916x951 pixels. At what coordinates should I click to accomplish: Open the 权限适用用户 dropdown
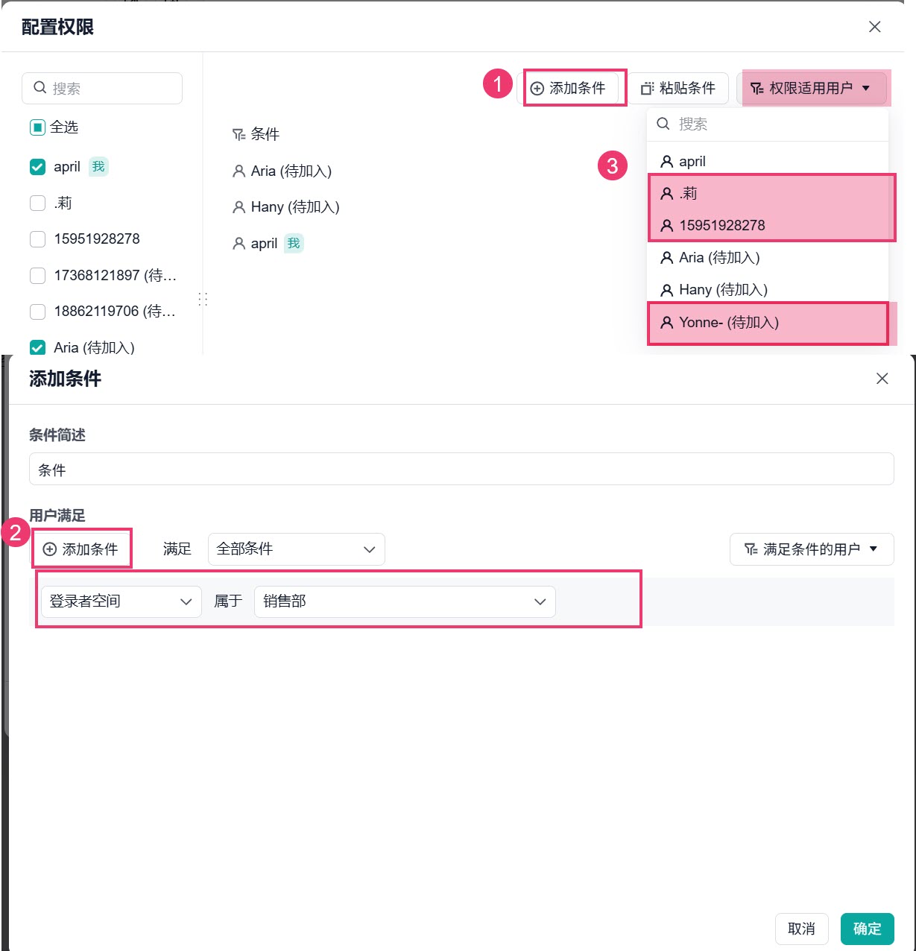811,88
